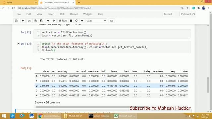Click the 'tomorrow' column header
This screenshot has width=212, height=119.
(x=158, y=71)
